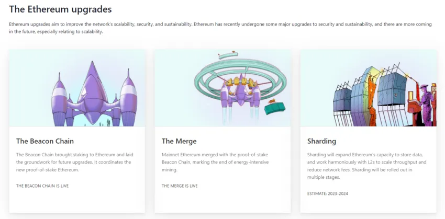Open the Sharding construction illustration

pos(368,88)
